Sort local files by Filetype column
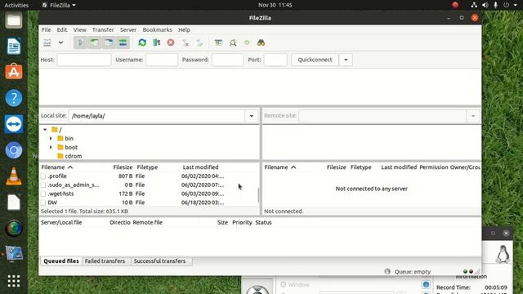 point(147,167)
